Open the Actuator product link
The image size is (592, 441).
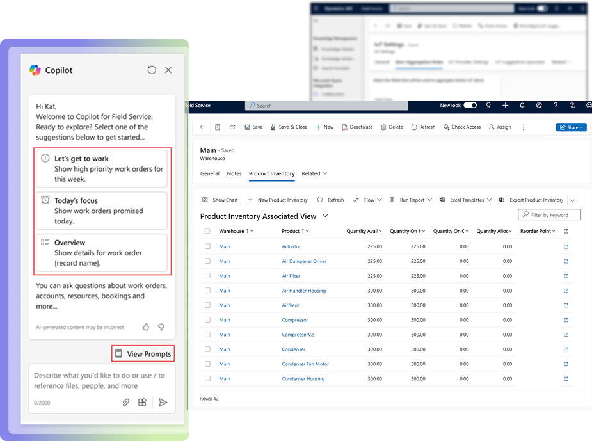click(x=291, y=246)
